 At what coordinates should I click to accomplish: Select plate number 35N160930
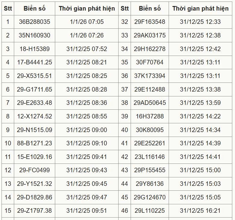pyautogui.click(x=34, y=35)
